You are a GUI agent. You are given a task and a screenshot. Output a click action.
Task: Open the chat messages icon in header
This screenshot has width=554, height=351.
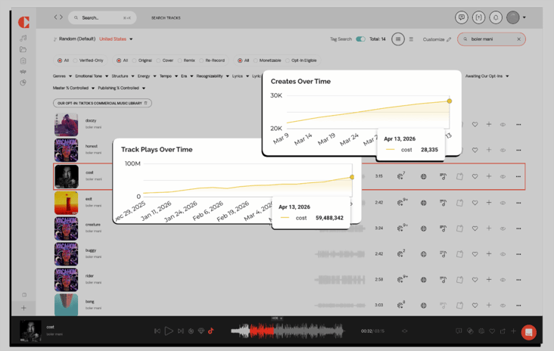pos(462,17)
